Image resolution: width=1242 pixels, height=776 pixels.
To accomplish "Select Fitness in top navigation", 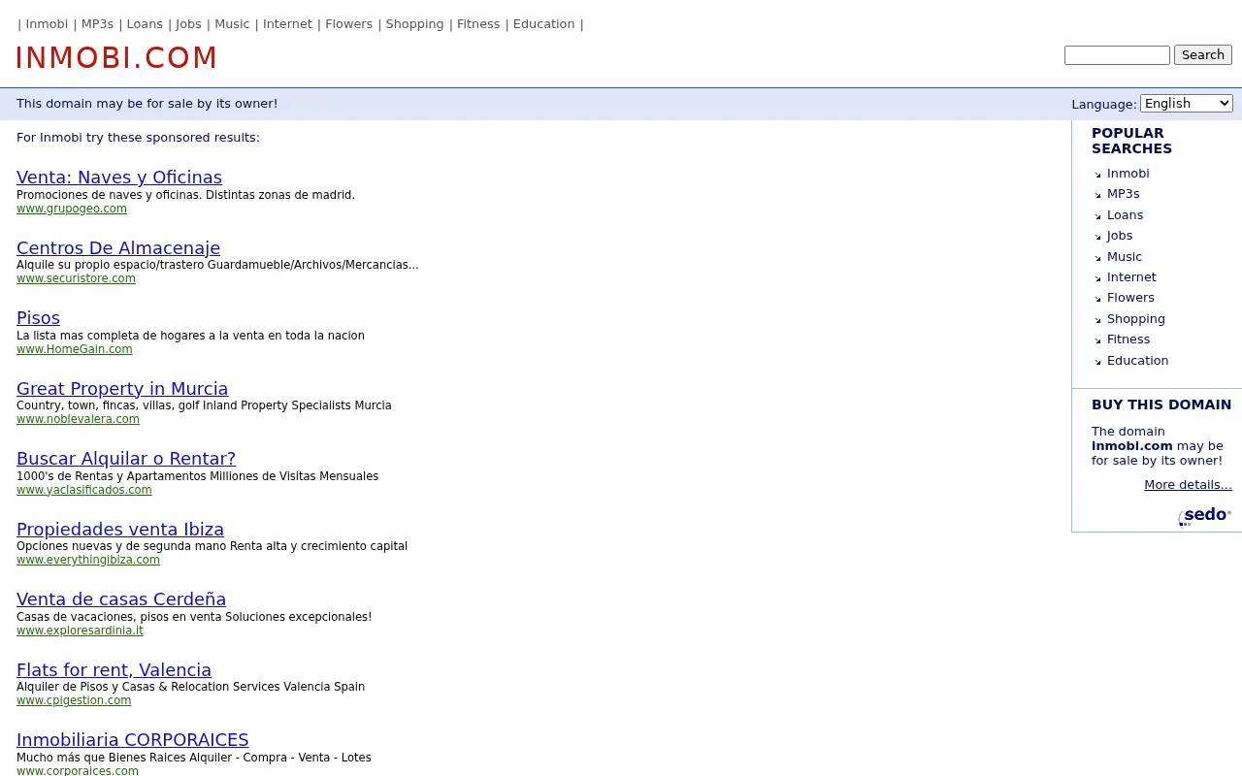I will click(478, 24).
